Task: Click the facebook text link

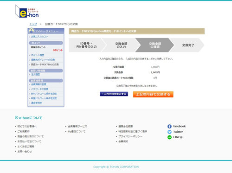Action: tap(180, 126)
